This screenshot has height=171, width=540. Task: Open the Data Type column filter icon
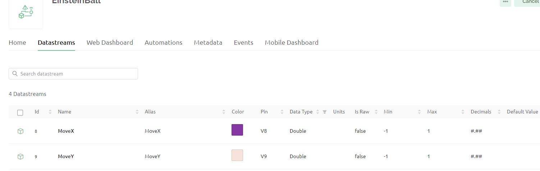[325, 112]
